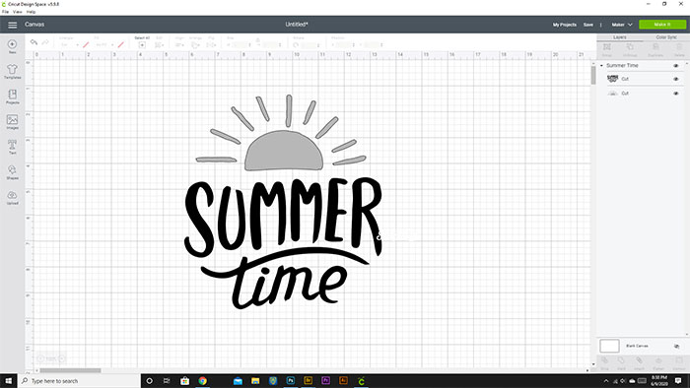Open the hamburger main menu
This screenshot has height=388, width=690.
coord(12,25)
